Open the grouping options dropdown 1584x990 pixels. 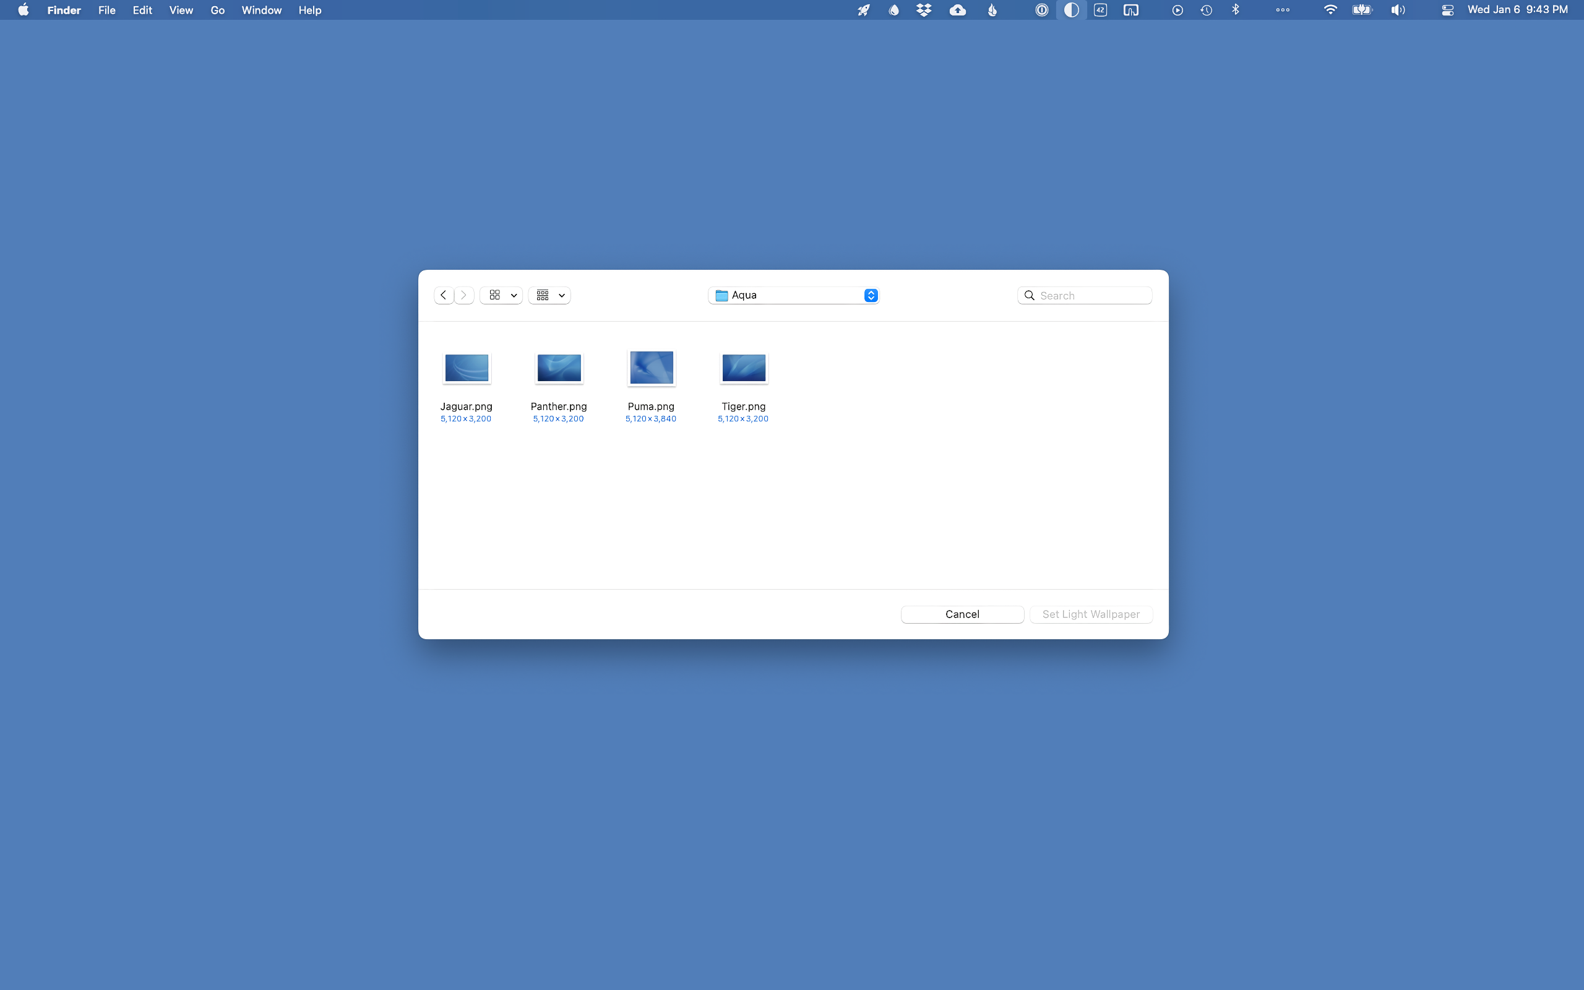coord(550,295)
